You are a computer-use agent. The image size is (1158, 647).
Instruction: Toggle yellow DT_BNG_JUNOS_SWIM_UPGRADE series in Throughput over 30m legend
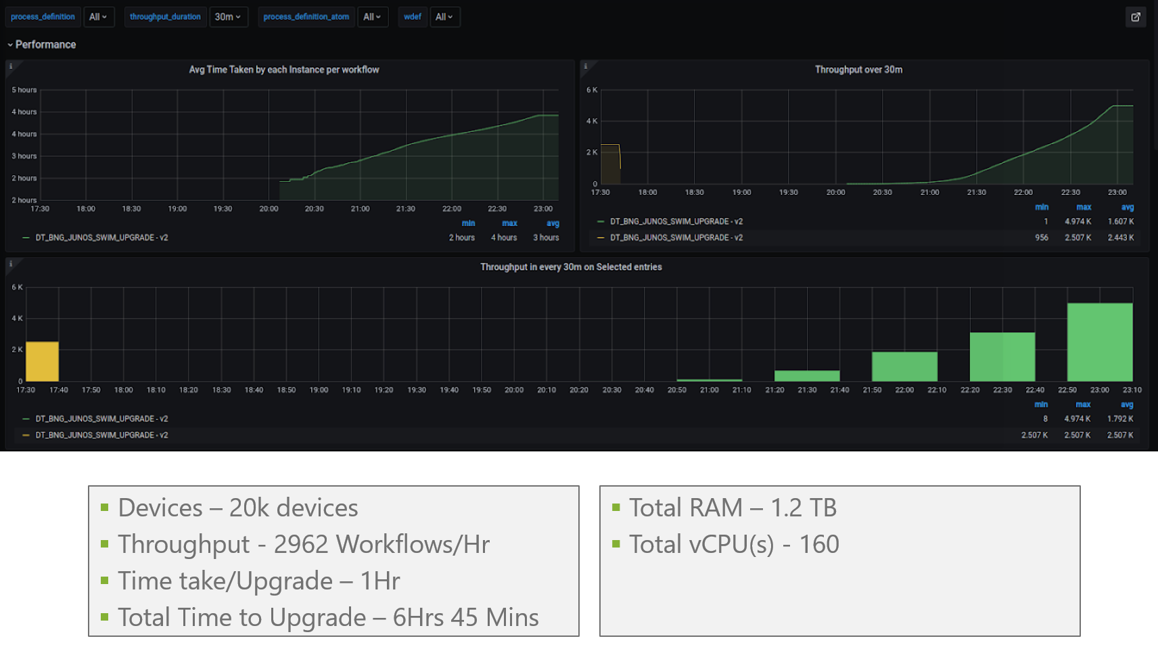[676, 238]
